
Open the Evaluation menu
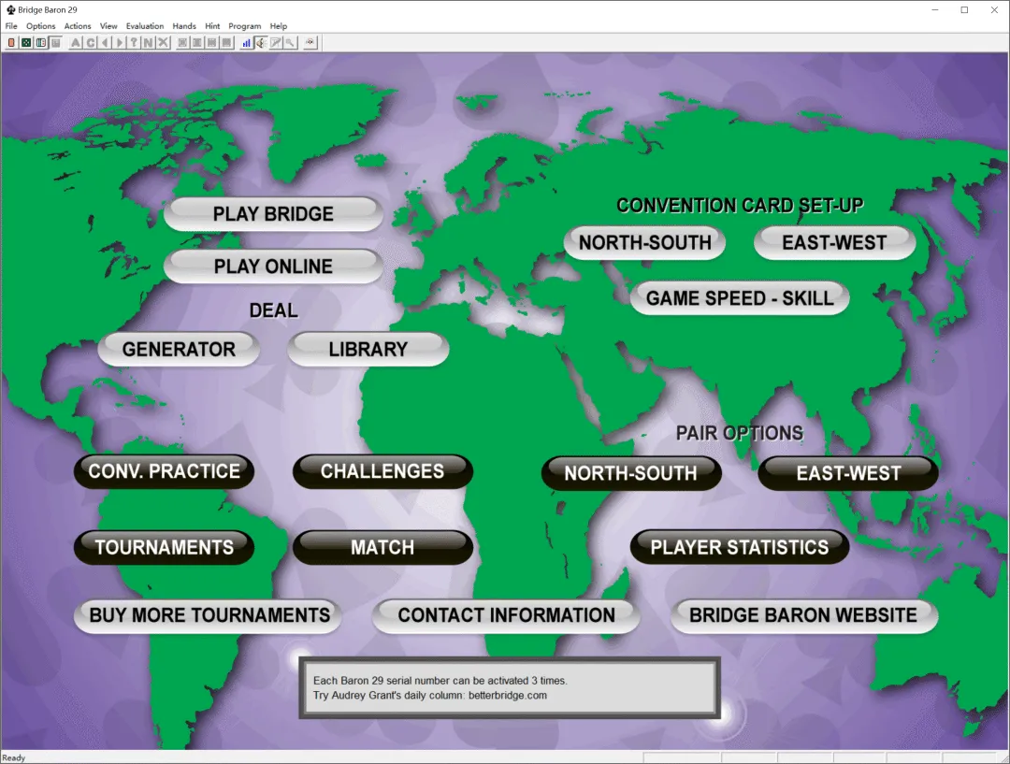[145, 26]
